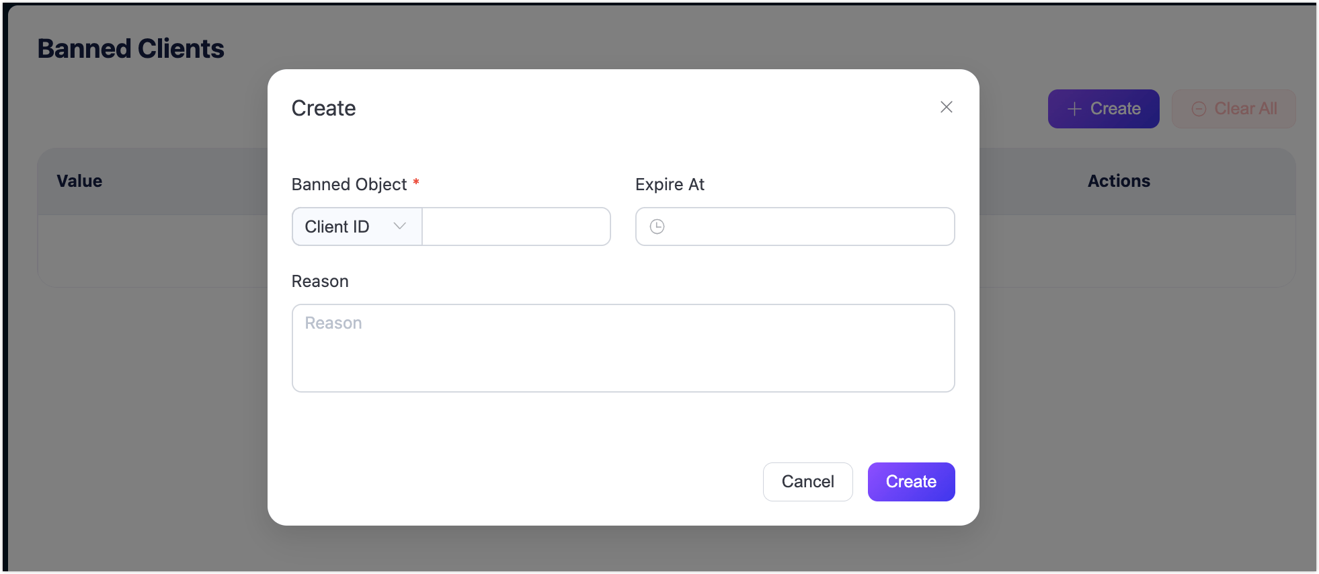Image resolution: width=1319 pixels, height=574 pixels.
Task: Open the Client ID type dropdown
Action: tap(356, 227)
